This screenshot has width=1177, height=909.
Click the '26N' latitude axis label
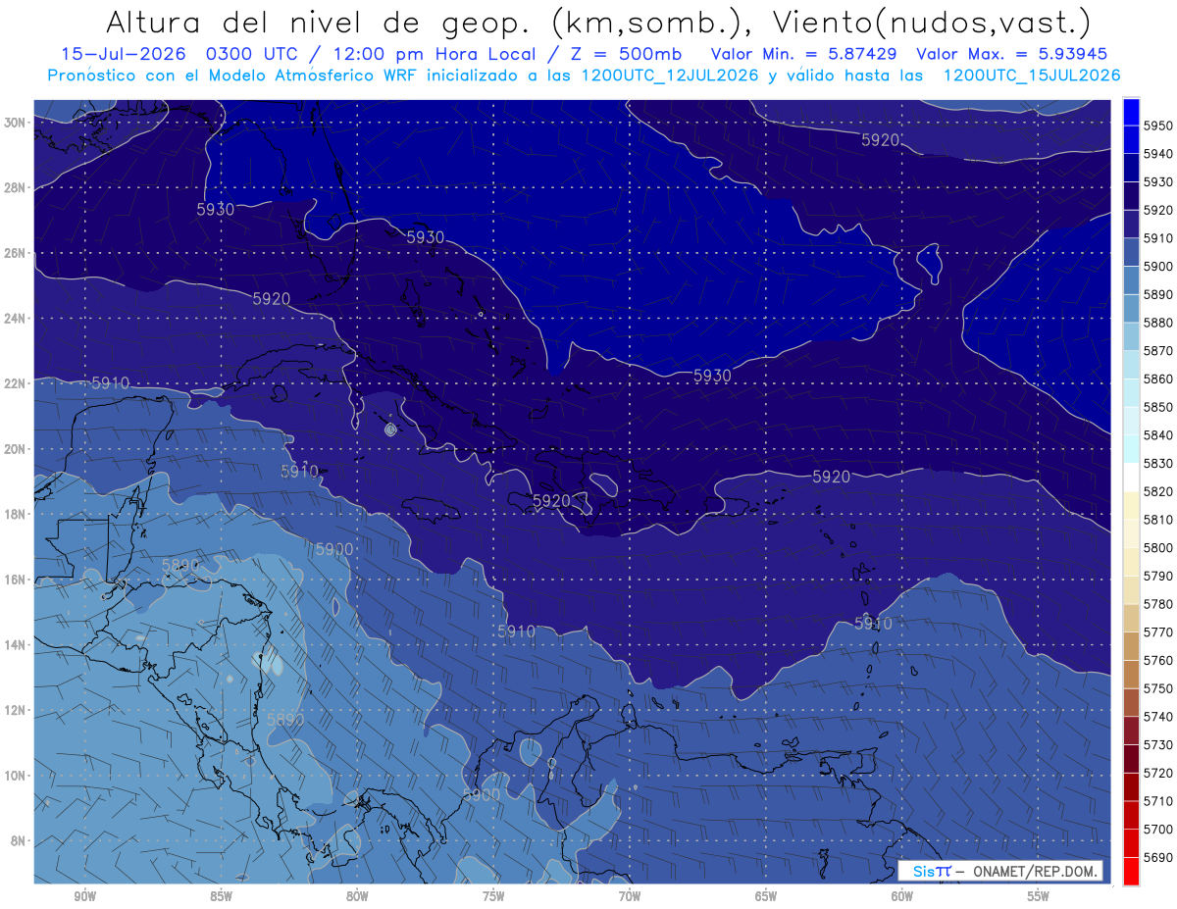tap(16, 253)
